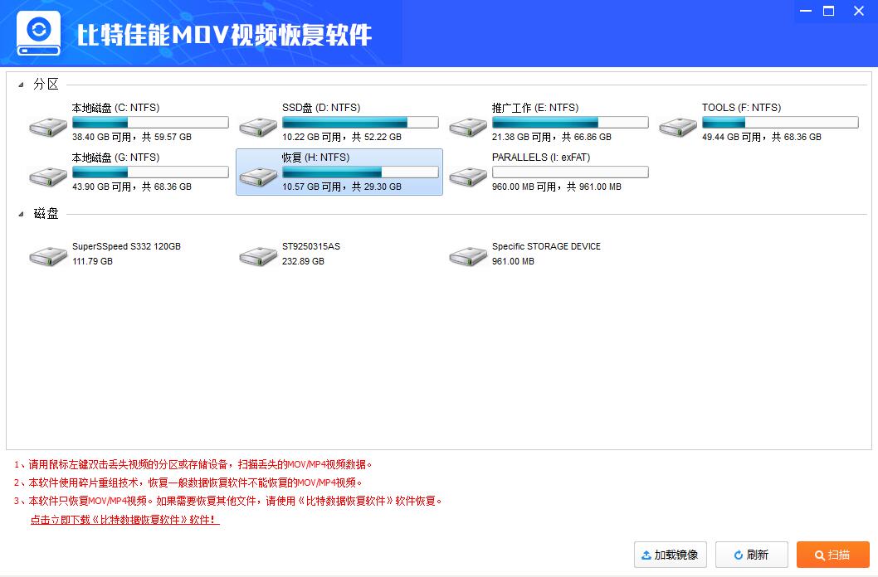Image resolution: width=878 pixels, height=577 pixels.
Task: Click the 加载镜像 load image button
Action: pyautogui.click(x=671, y=555)
